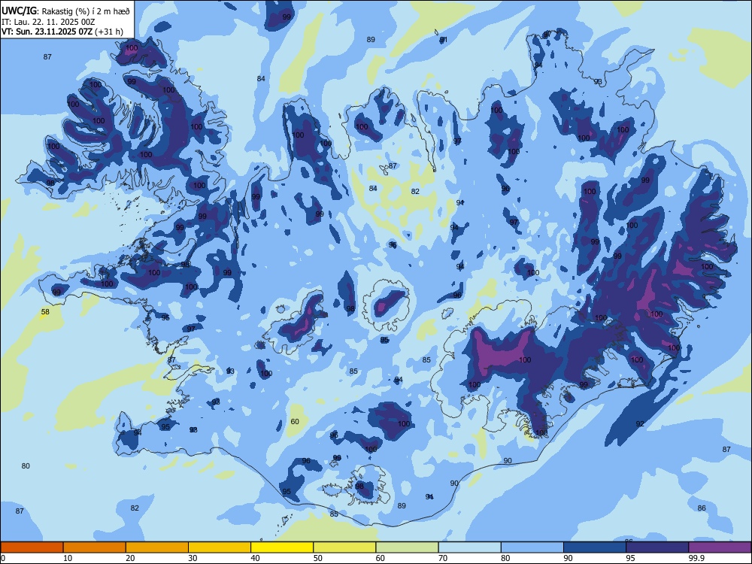This screenshot has width=752, height=564.
Task: Select the legend scale label '20'
Action: [x=130, y=558]
